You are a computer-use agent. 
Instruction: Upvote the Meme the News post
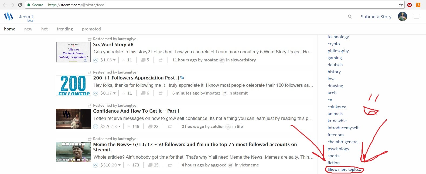(96, 165)
